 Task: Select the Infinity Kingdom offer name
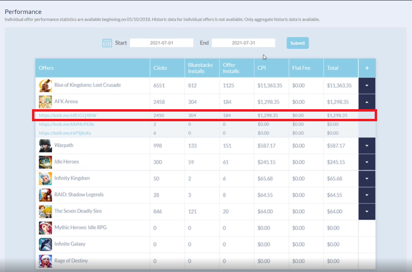(72, 178)
